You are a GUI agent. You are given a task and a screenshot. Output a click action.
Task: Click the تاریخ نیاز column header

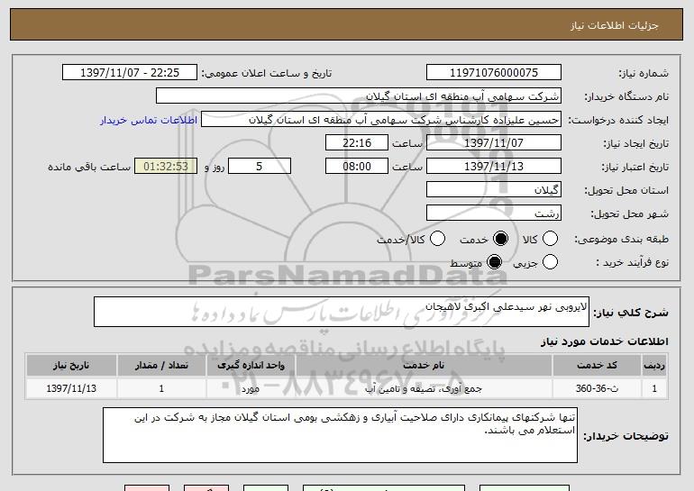coord(71,366)
